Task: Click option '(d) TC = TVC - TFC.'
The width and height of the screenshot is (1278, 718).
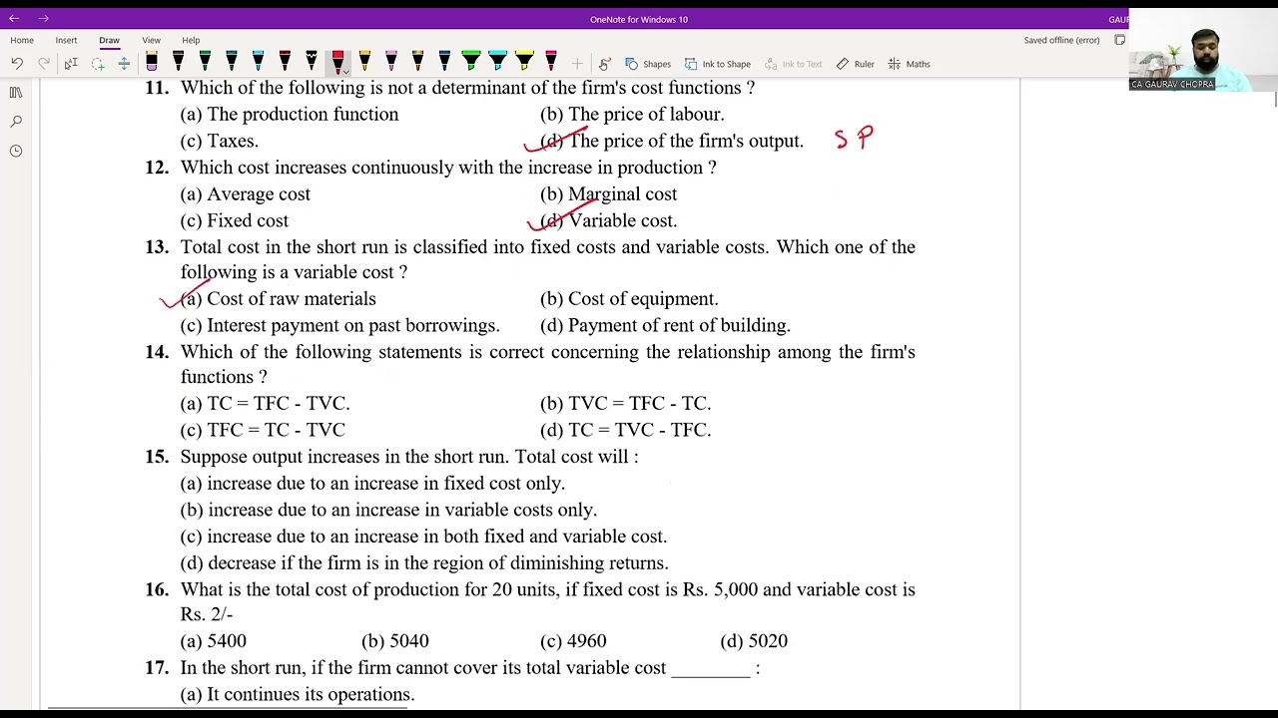Action: 626,431
